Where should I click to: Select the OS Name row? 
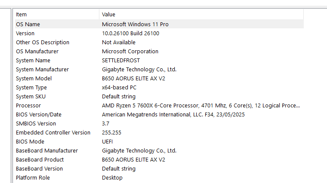pos(28,24)
